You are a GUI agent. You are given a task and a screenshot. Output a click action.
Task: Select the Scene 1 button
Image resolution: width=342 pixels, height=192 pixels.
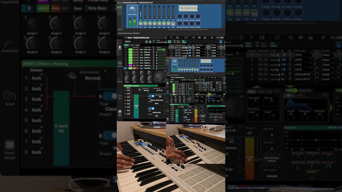point(221,42)
